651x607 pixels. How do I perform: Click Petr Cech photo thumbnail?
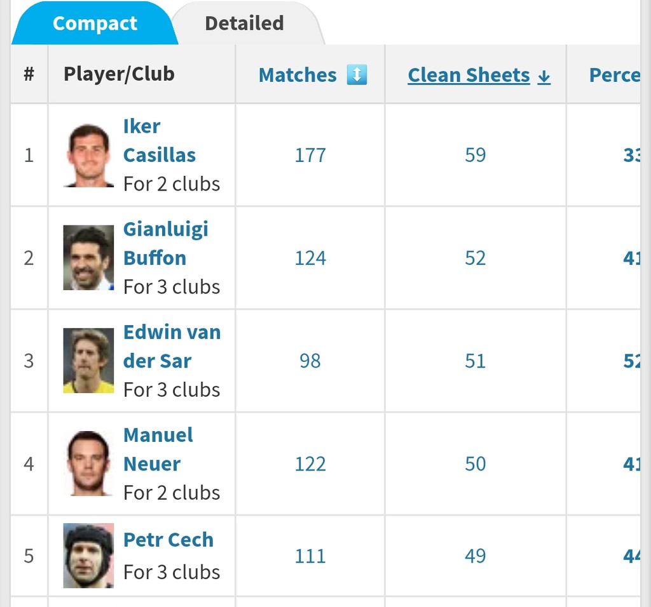[88, 556]
